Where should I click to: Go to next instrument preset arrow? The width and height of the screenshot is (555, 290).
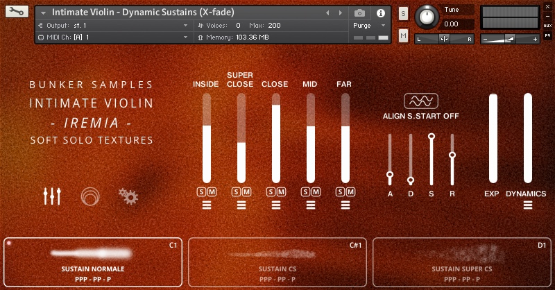[x=339, y=12]
